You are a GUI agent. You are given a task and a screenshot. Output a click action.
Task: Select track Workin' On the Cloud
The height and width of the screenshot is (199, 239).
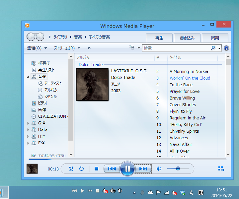(x=190, y=78)
